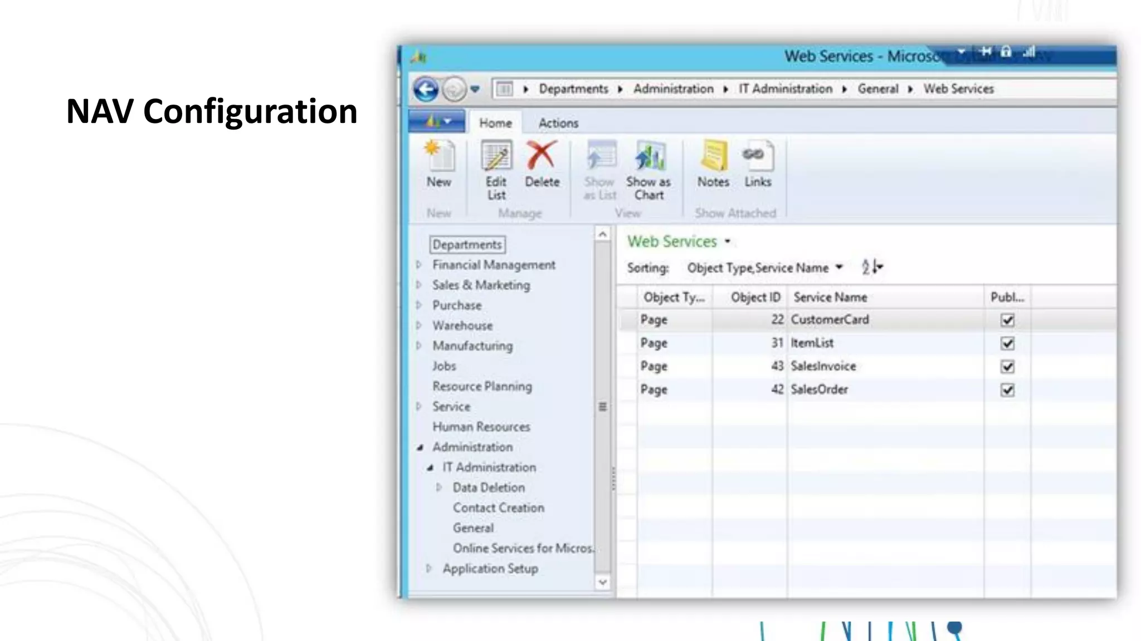Screen dimensions: 1141x641
Task: Open the Notes attachment icon
Action: coord(713,156)
